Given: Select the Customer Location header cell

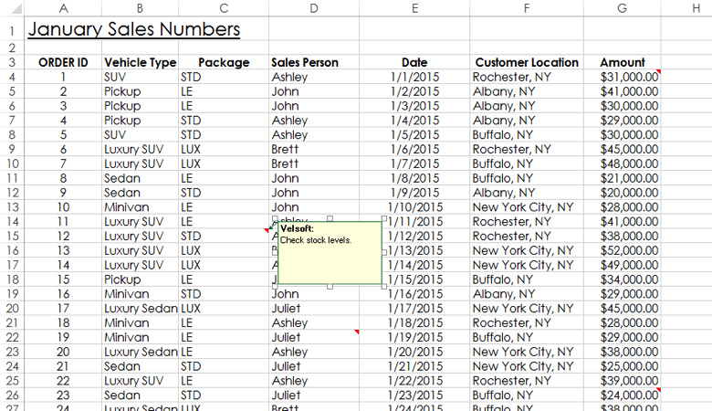Looking at the screenshot, I should click(x=527, y=63).
